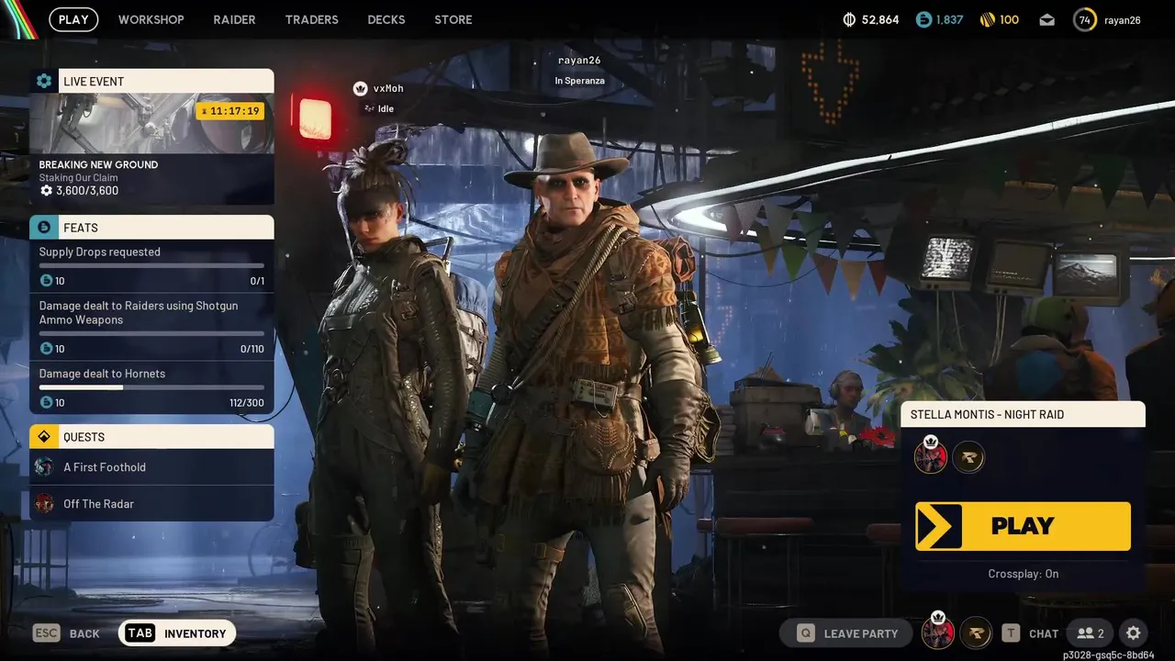Click the Supply Drops requested feat title

click(x=99, y=252)
